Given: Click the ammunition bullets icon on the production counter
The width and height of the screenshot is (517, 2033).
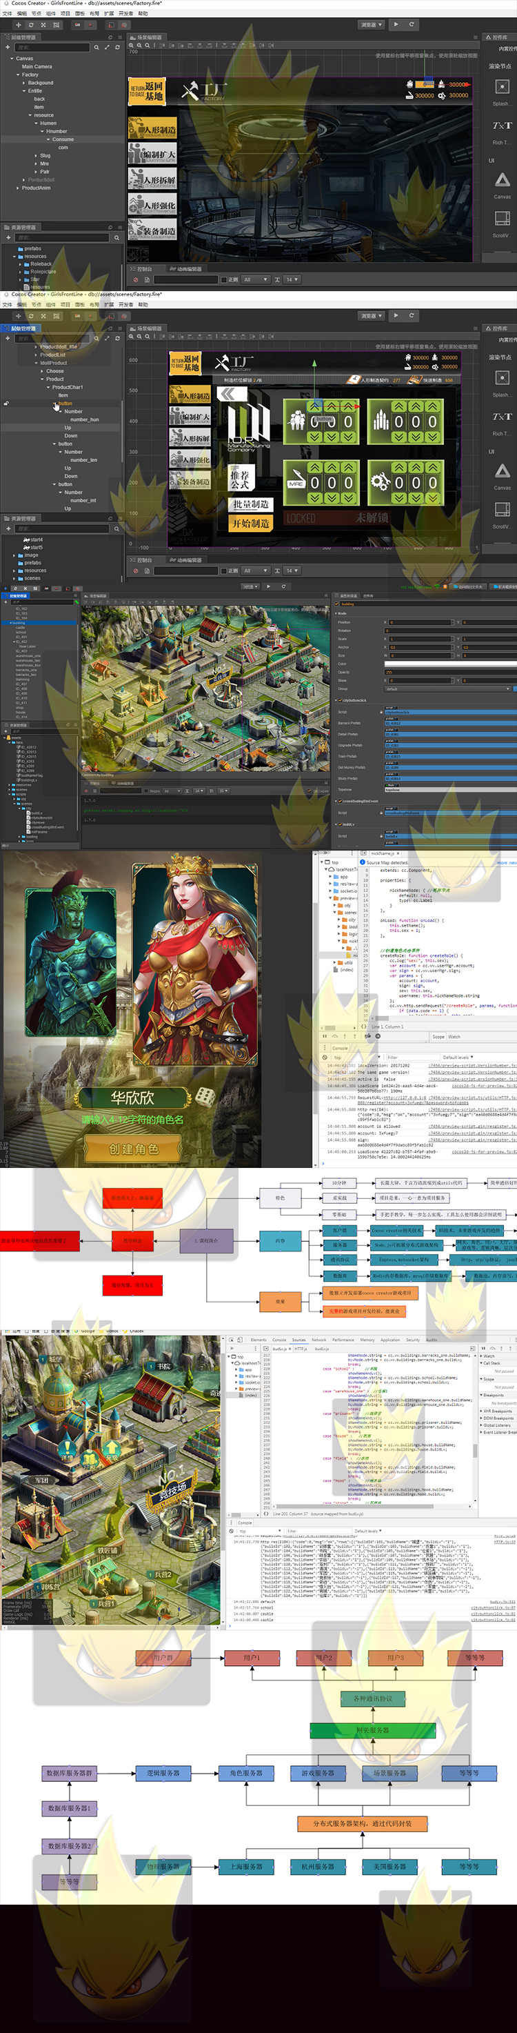Looking at the screenshot, I should coord(381,420).
